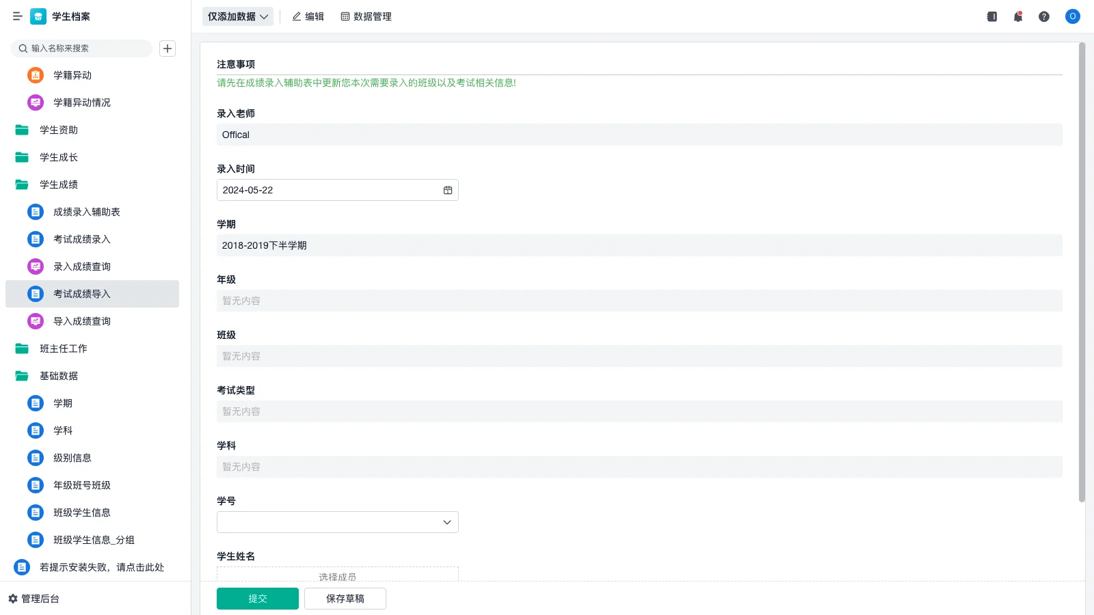Switch to 数据管理 tab
The height and width of the screenshot is (615, 1094).
tap(366, 16)
